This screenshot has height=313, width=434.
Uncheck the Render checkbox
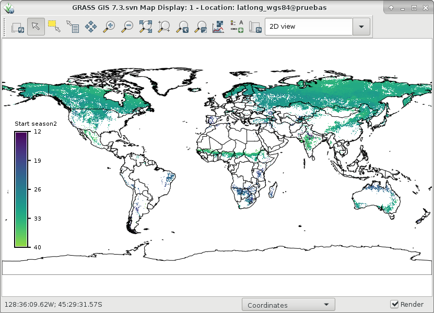click(x=395, y=305)
